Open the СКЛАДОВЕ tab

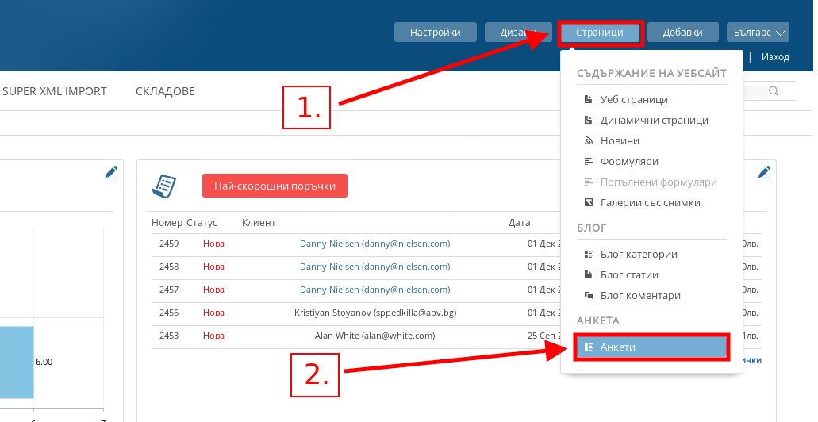tap(165, 91)
